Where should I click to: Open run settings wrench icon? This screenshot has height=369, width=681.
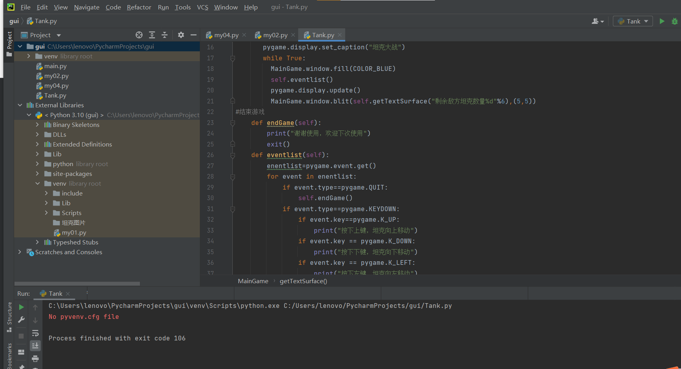tap(22, 320)
